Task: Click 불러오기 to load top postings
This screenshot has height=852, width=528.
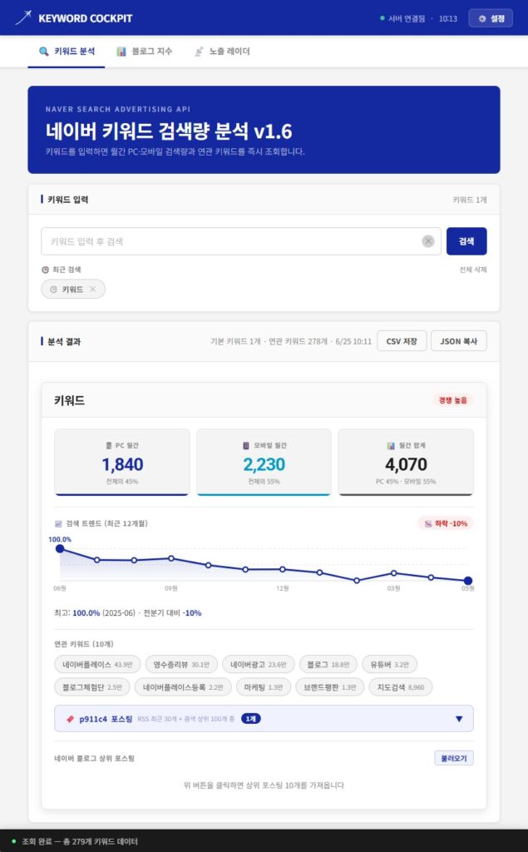Action: [x=453, y=758]
